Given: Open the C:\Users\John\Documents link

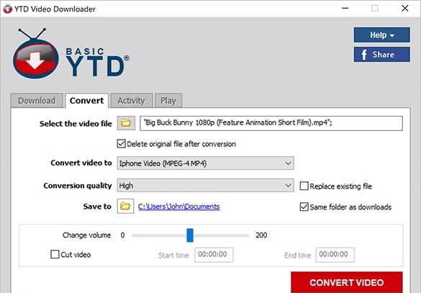Looking at the screenshot, I should (179, 207).
